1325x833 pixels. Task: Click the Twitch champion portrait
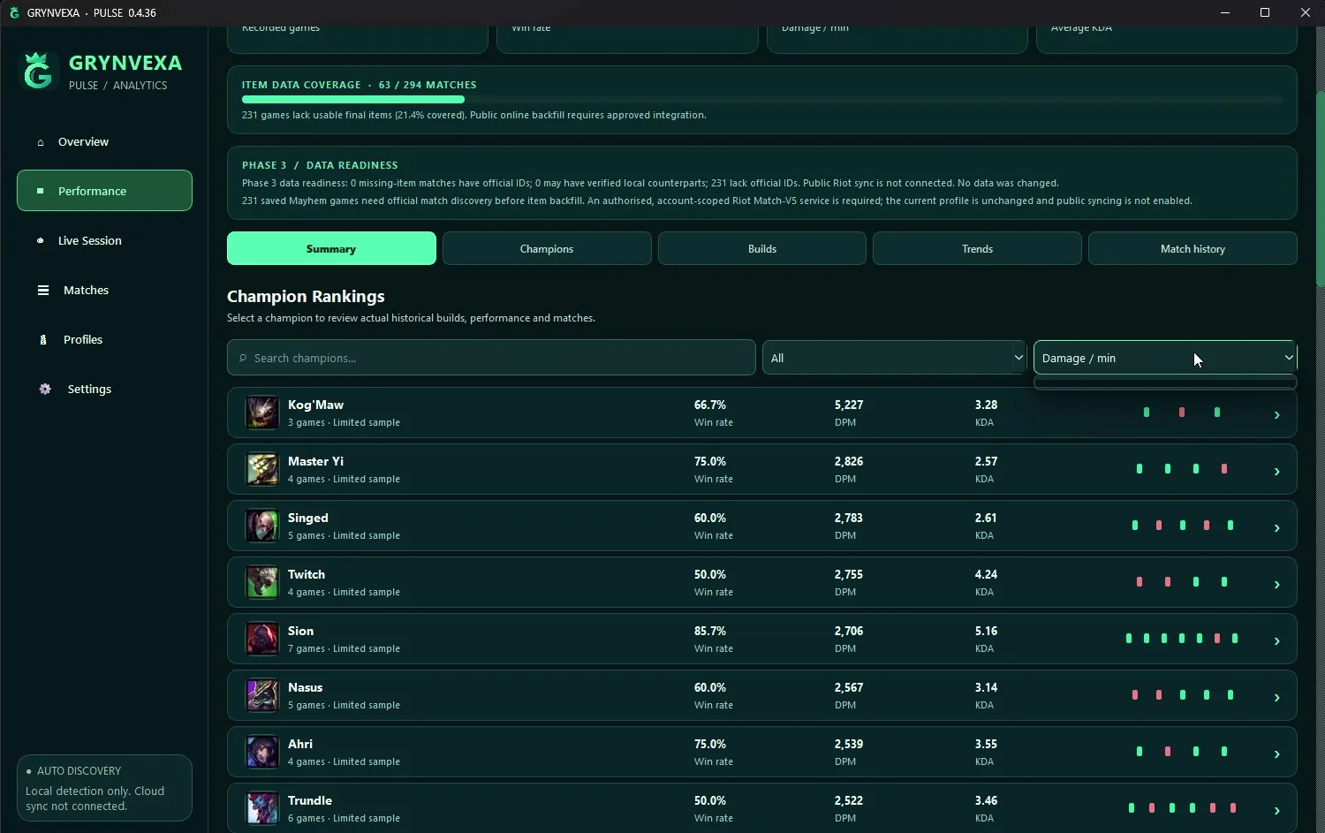point(261,582)
